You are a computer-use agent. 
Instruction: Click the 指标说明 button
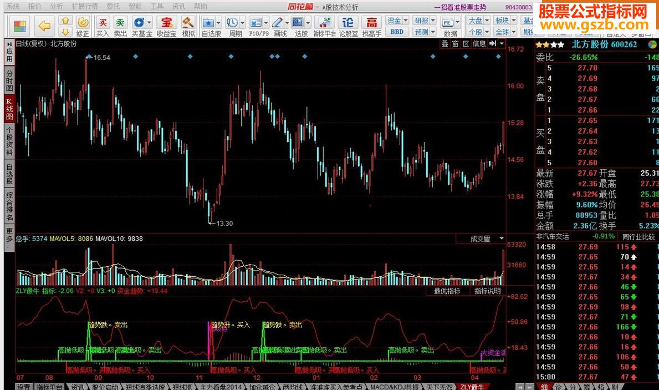point(488,291)
